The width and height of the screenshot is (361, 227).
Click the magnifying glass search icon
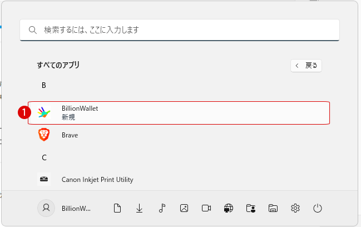coord(33,30)
